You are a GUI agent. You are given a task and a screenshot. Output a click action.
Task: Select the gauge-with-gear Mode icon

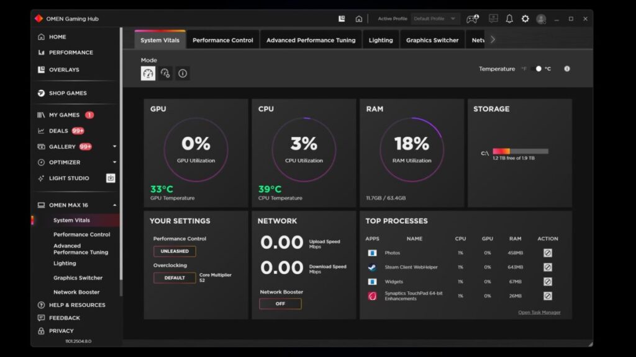[x=165, y=73]
